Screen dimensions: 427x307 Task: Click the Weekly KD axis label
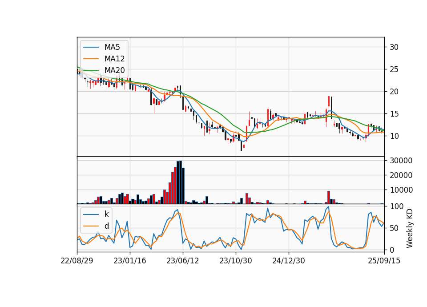point(409,229)
